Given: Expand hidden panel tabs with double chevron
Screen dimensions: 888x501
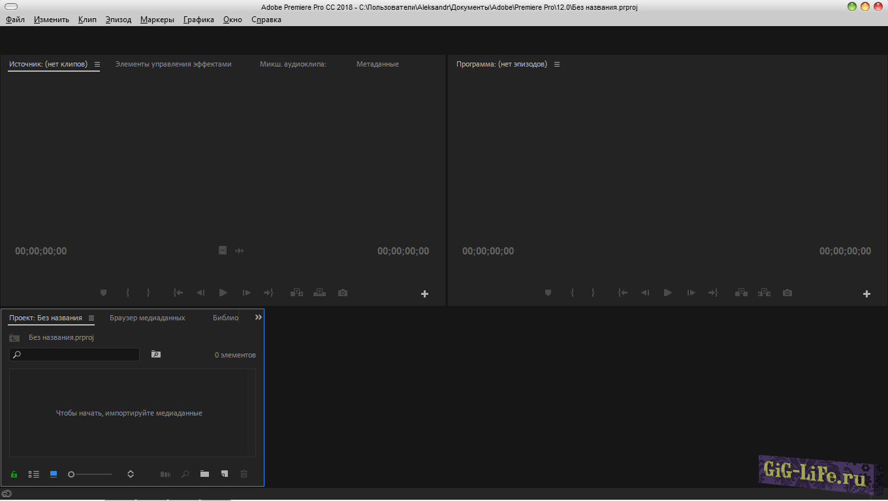Looking at the screenshot, I should click(258, 317).
